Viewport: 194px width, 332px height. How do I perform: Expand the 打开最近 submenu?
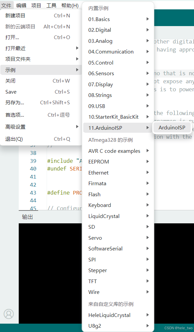(41, 48)
